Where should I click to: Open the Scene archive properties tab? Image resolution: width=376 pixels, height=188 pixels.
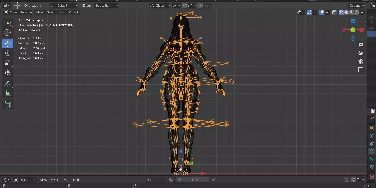pyautogui.click(x=372, y=119)
